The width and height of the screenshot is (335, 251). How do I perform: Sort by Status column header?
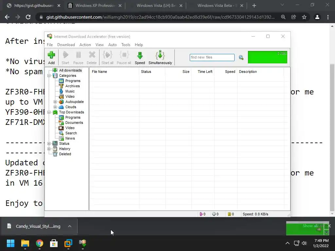152,72
